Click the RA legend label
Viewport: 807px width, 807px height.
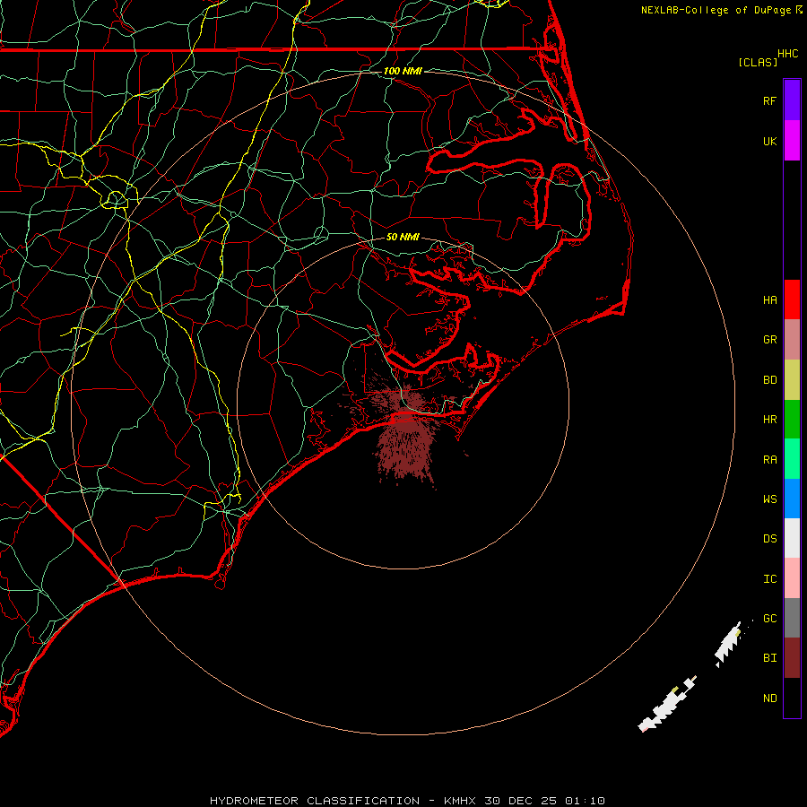click(x=769, y=460)
